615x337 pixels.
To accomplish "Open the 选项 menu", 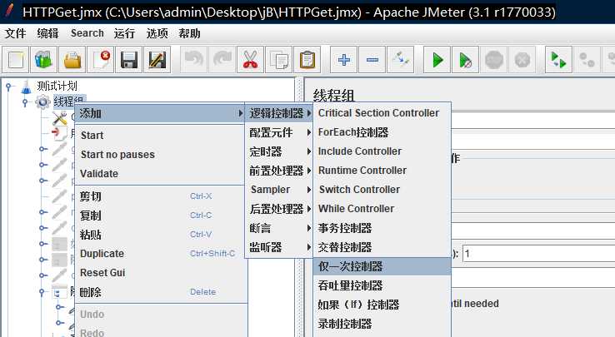I will pyautogui.click(x=157, y=33).
